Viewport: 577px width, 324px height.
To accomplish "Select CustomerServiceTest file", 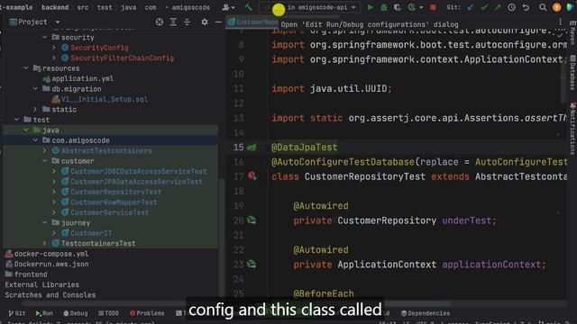I will (110, 212).
